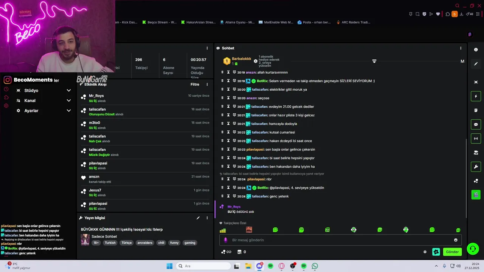The image size is (484, 272).
Task: Click m3to0 entry in activity feed
Action: [x=145, y=125]
